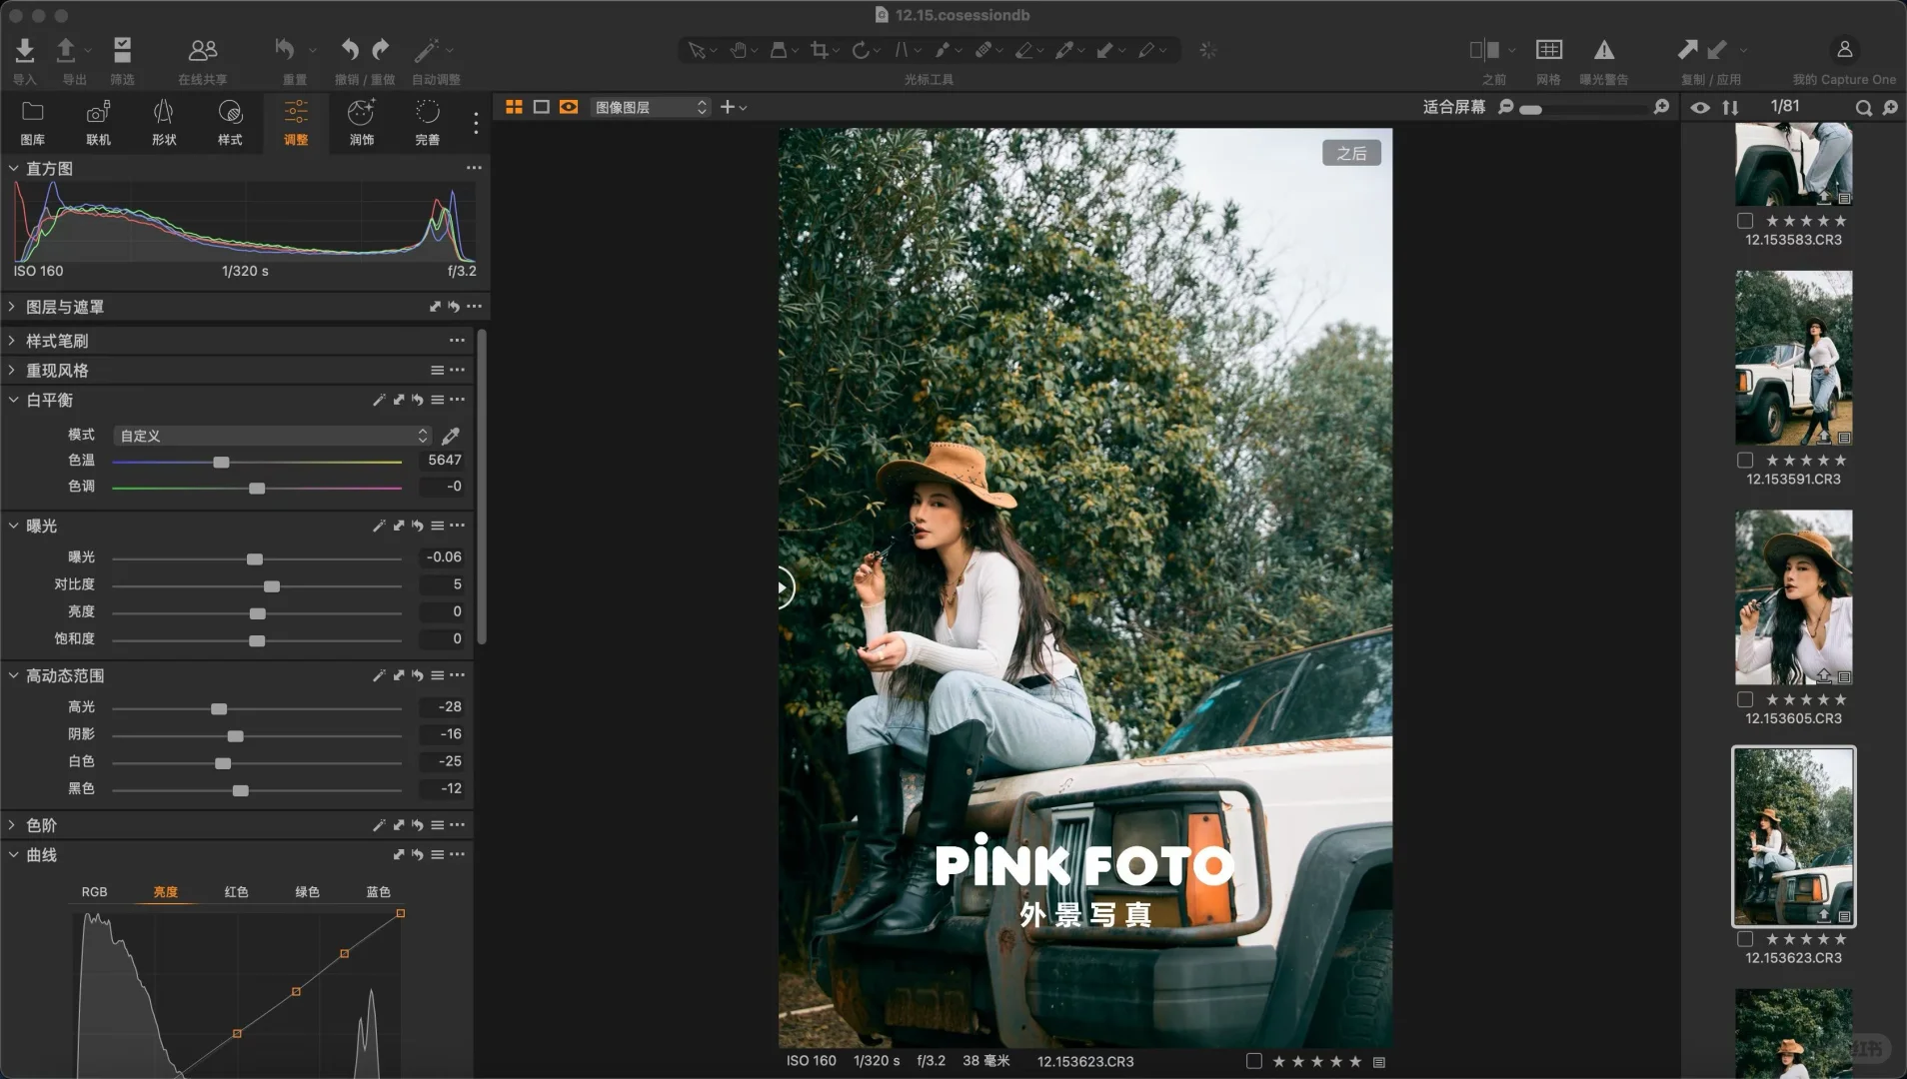Select the 蓝色 curve channel tab
1907x1079 pixels.
tap(378, 891)
